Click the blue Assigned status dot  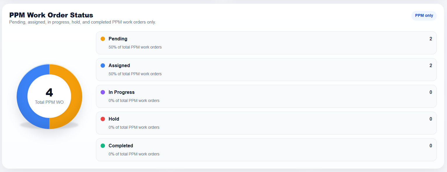103,65
